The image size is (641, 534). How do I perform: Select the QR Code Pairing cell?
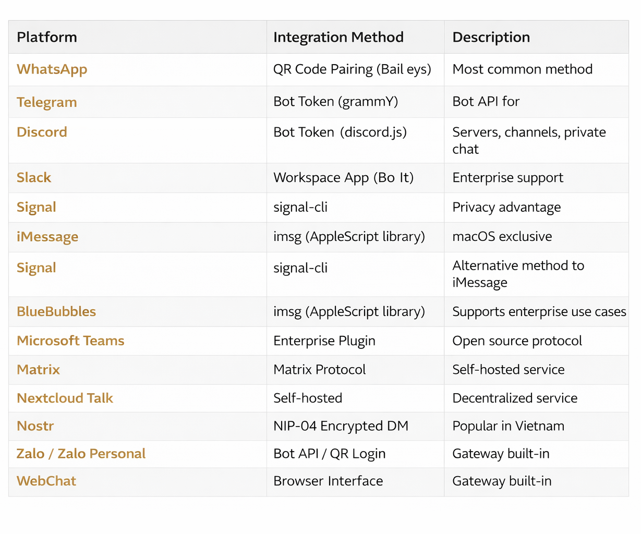(352, 69)
